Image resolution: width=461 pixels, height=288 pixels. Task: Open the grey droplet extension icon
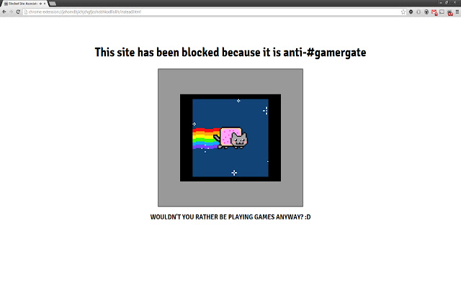419,12
